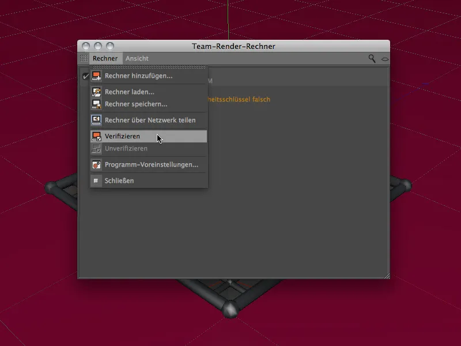This screenshot has height=346, width=461.
Task: Click the resize grip at window's bottom-right corner
Action: 387,276
